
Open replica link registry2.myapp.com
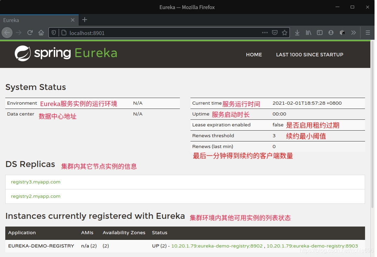tap(35, 196)
